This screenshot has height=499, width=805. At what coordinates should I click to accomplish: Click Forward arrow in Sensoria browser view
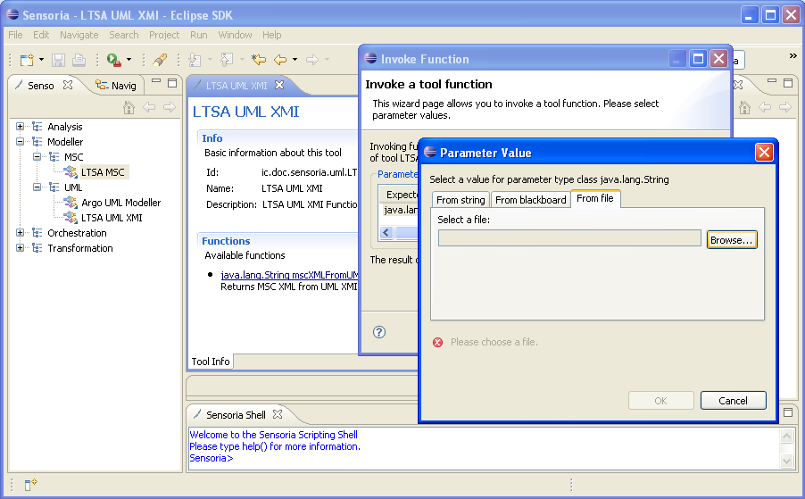pyautogui.click(x=170, y=107)
